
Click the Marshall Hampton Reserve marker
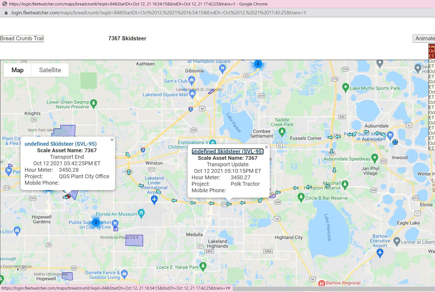click(345, 185)
